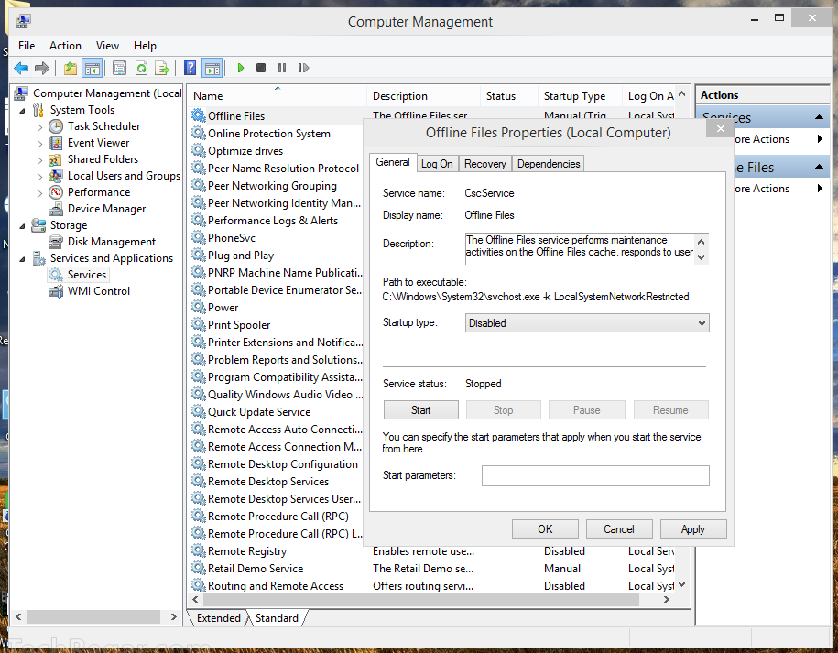This screenshot has width=838, height=653.
Task: Select Task Scheduler in the tree
Action: click(x=103, y=126)
